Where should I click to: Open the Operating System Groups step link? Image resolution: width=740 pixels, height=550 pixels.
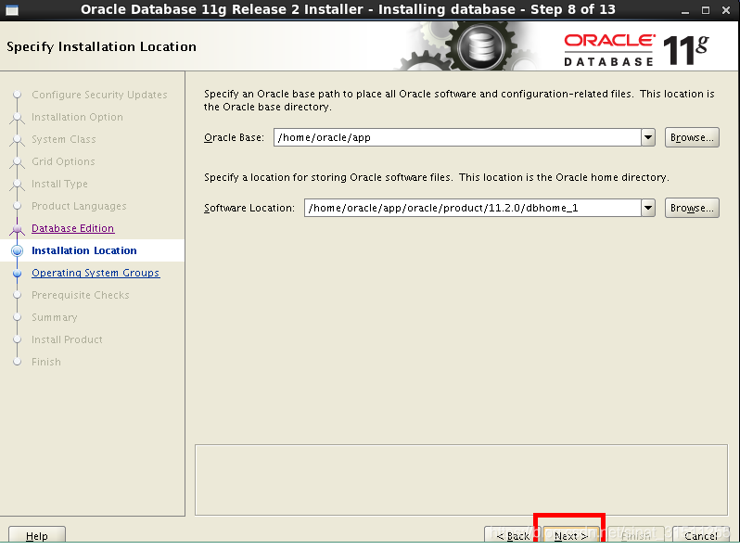coord(96,273)
